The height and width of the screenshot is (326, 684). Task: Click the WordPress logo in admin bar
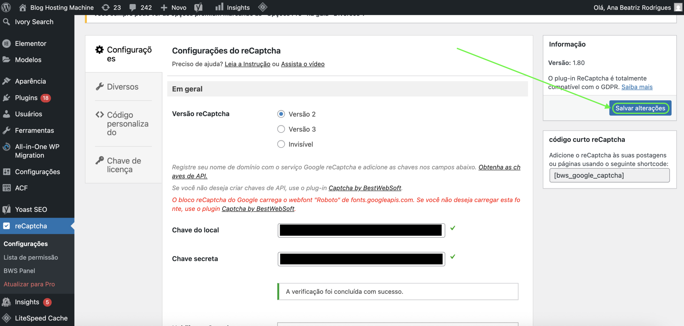click(6, 7)
